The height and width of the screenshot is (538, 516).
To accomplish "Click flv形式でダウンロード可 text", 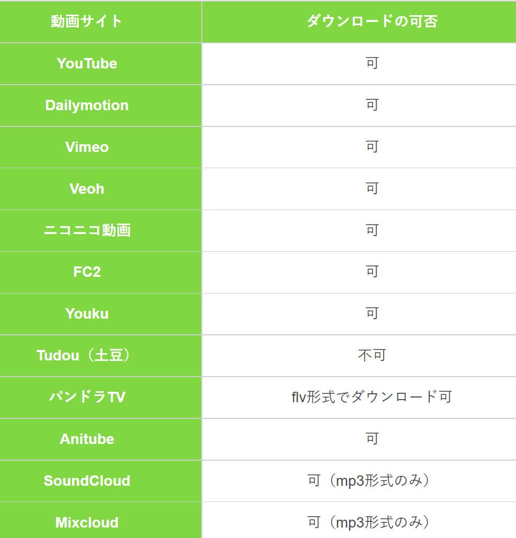I will [372, 397].
